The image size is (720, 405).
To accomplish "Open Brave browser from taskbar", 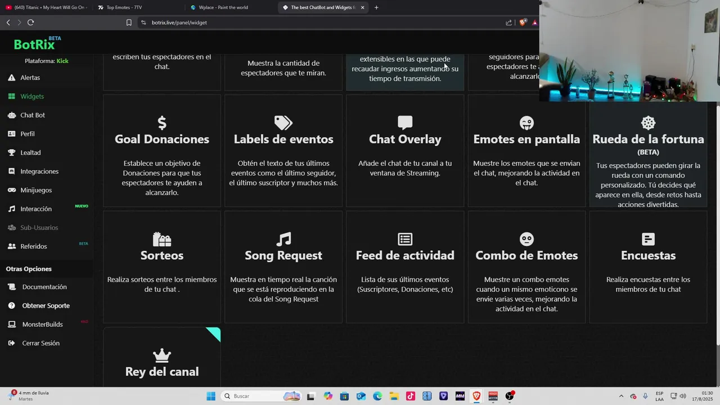I will (476, 396).
